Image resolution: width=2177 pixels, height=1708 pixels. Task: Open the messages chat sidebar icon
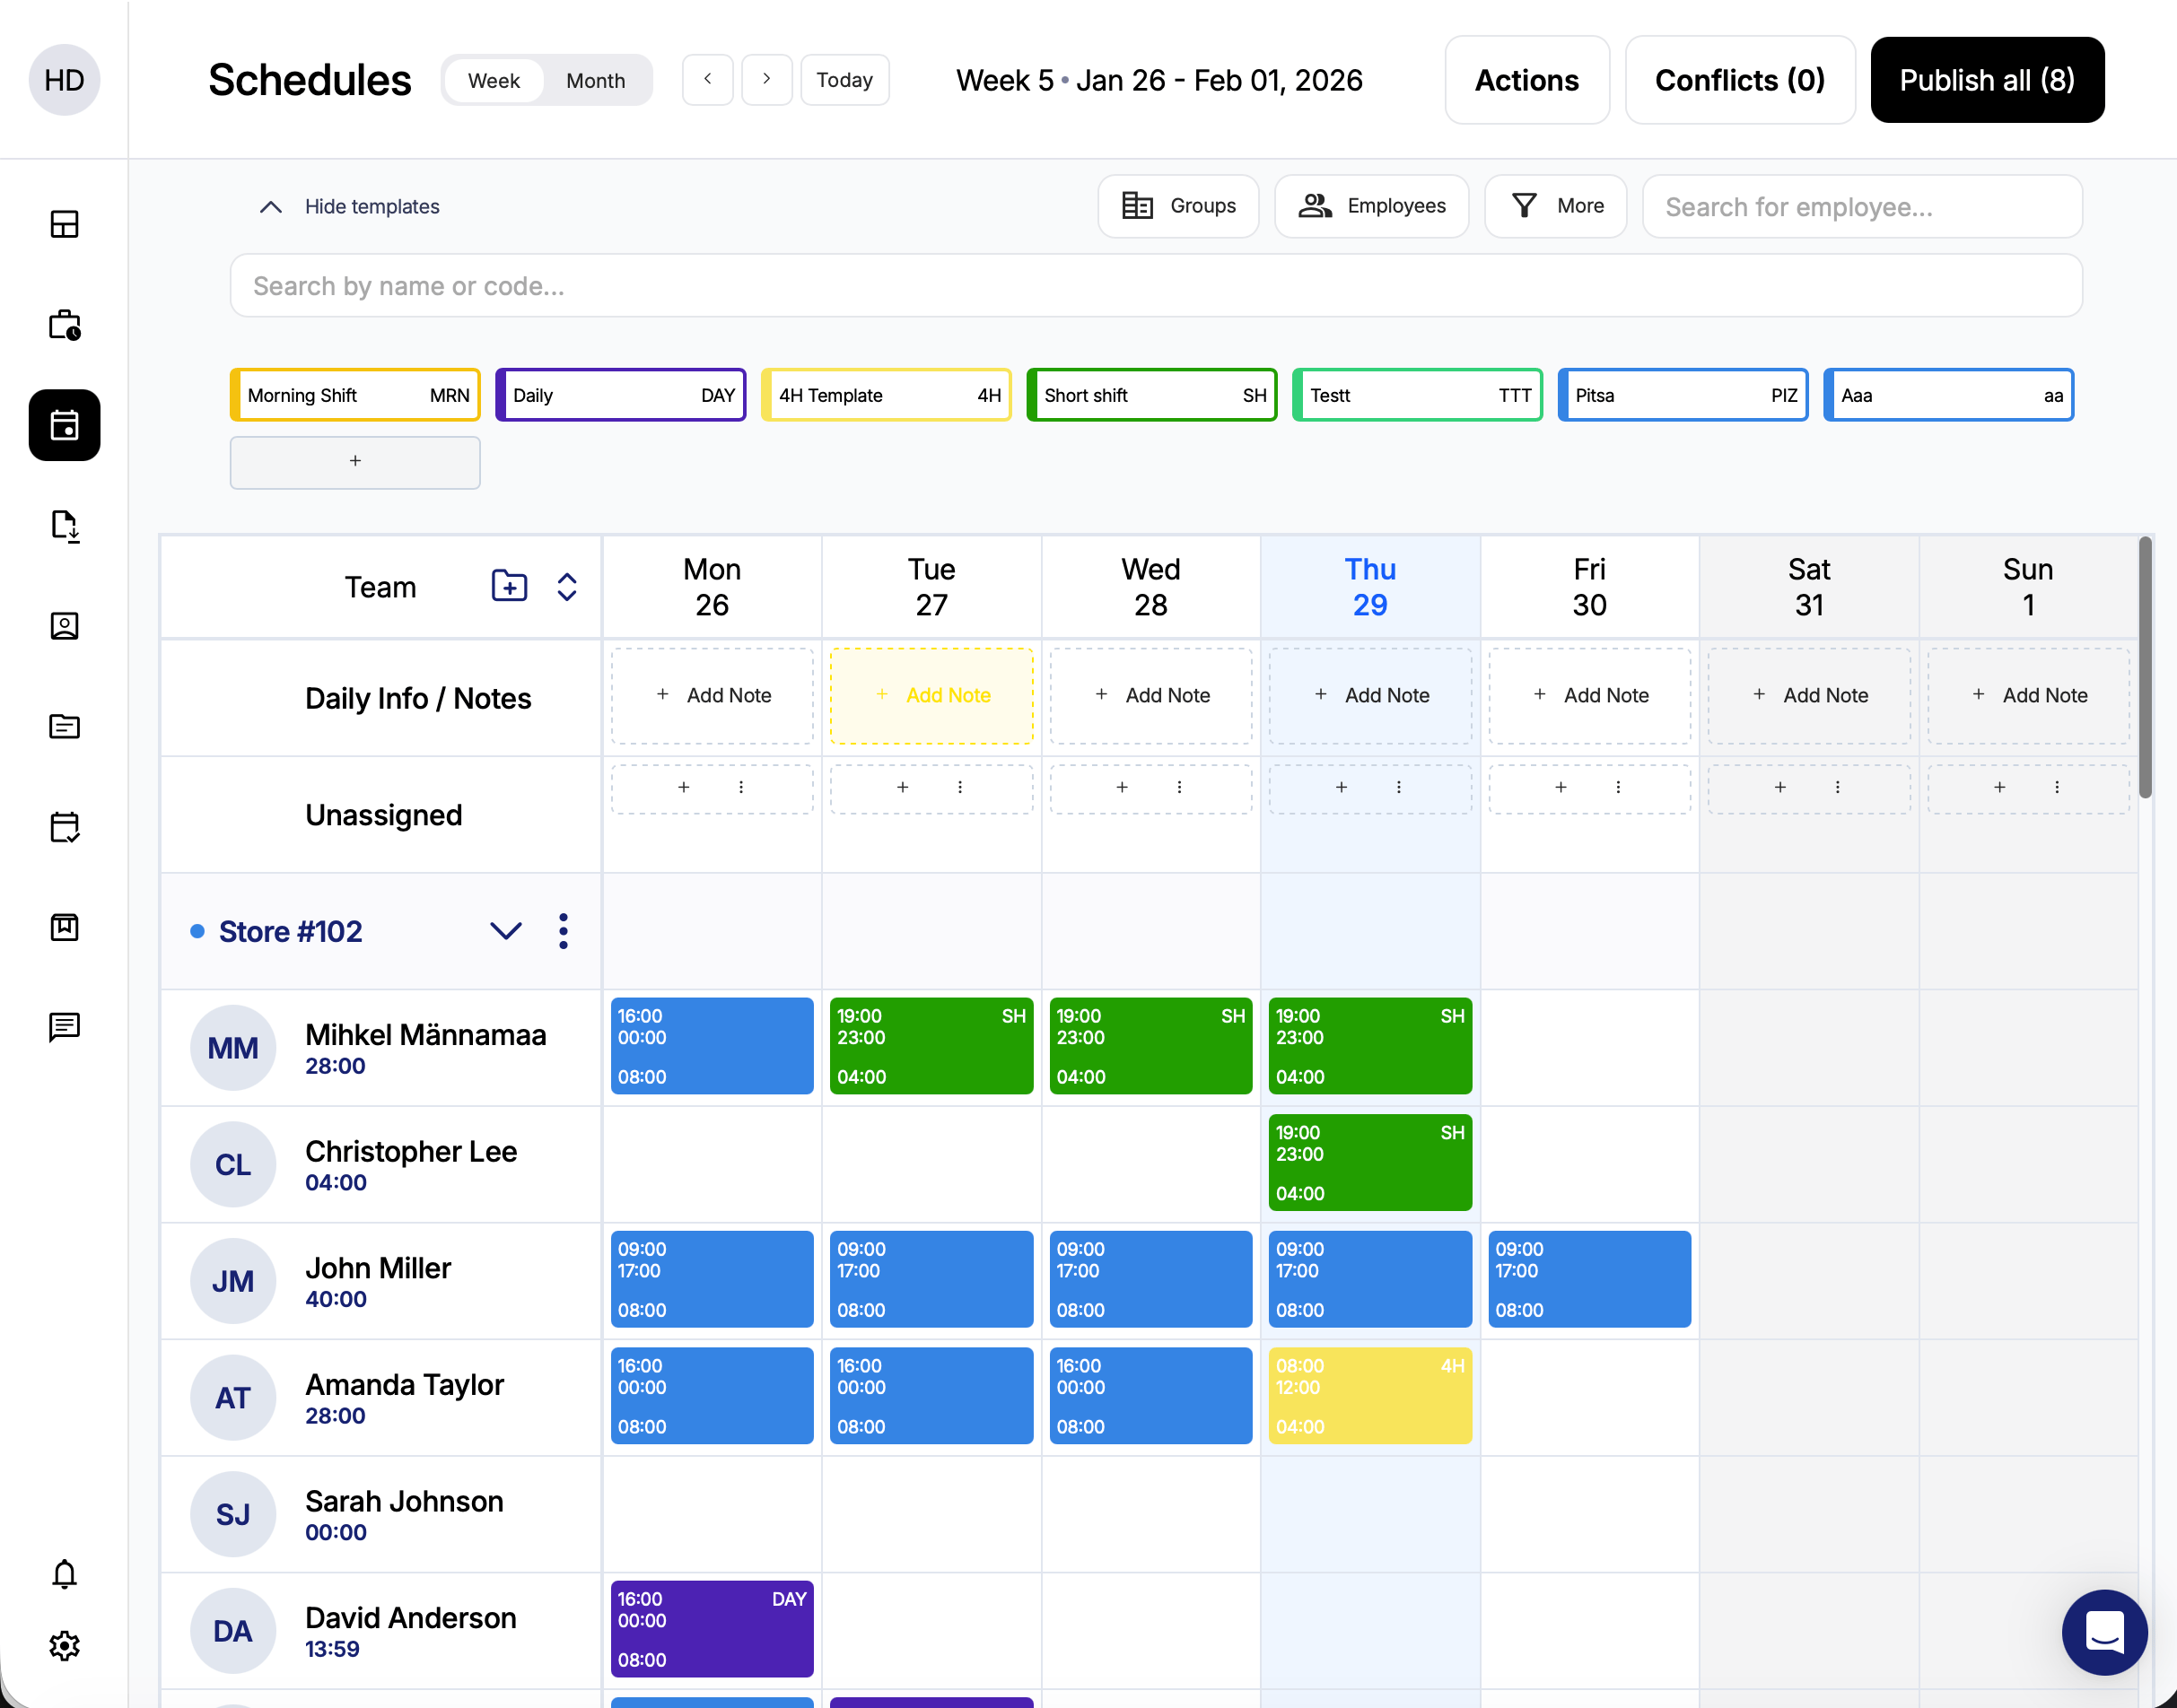(64, 1027)
